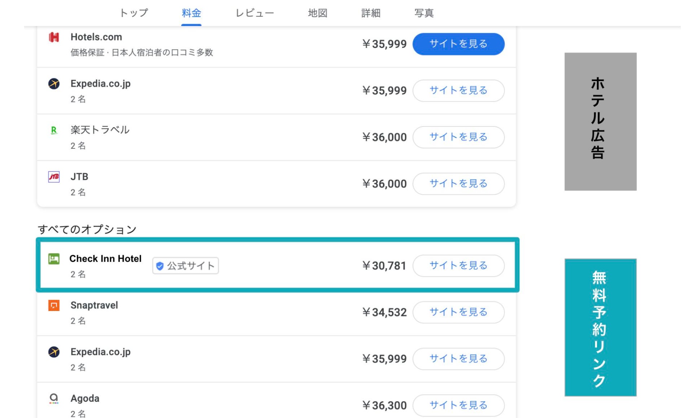This screenshot has height=418, width=681.
Task: Click the Snaptravel orange icon
Action: click(x=54, y=305)
